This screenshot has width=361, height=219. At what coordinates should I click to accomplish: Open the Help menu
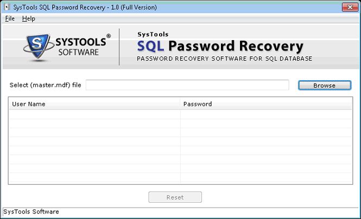coord(28,18)
